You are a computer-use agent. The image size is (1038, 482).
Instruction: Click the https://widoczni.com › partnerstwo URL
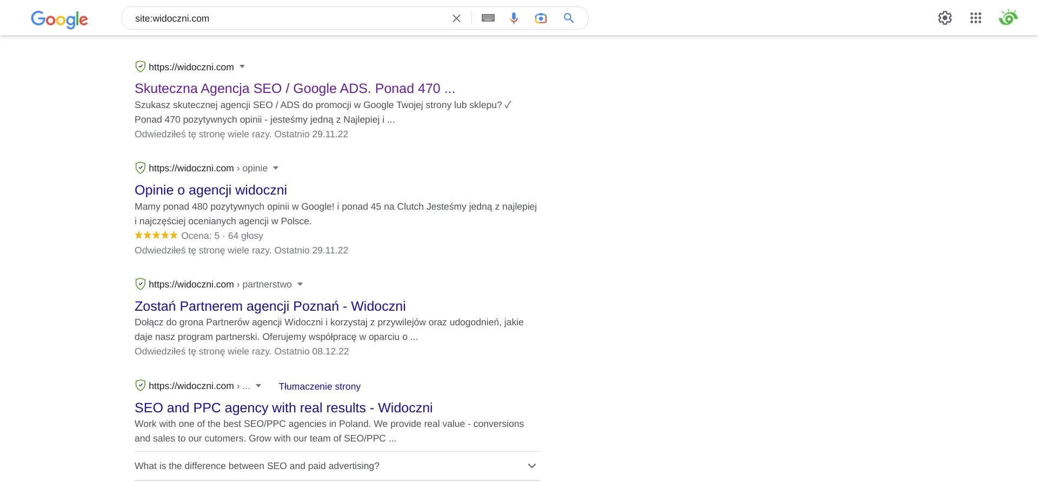pos(220,284)
